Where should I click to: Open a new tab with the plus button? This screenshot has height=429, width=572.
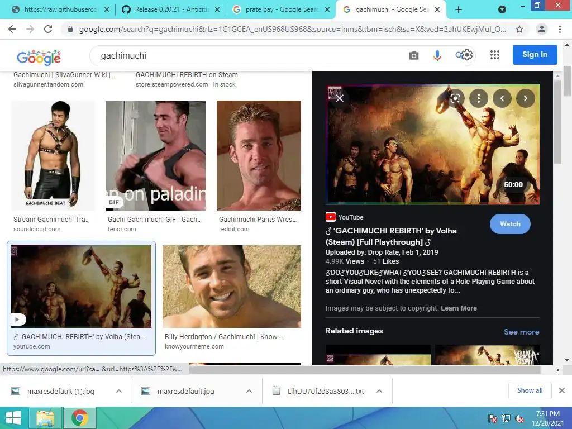(x=459, y=10)
